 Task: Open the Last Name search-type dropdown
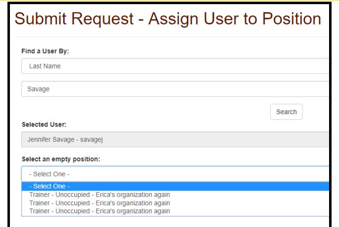click(x=175, y=66)
